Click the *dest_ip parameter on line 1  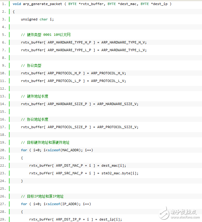(159, 4)
